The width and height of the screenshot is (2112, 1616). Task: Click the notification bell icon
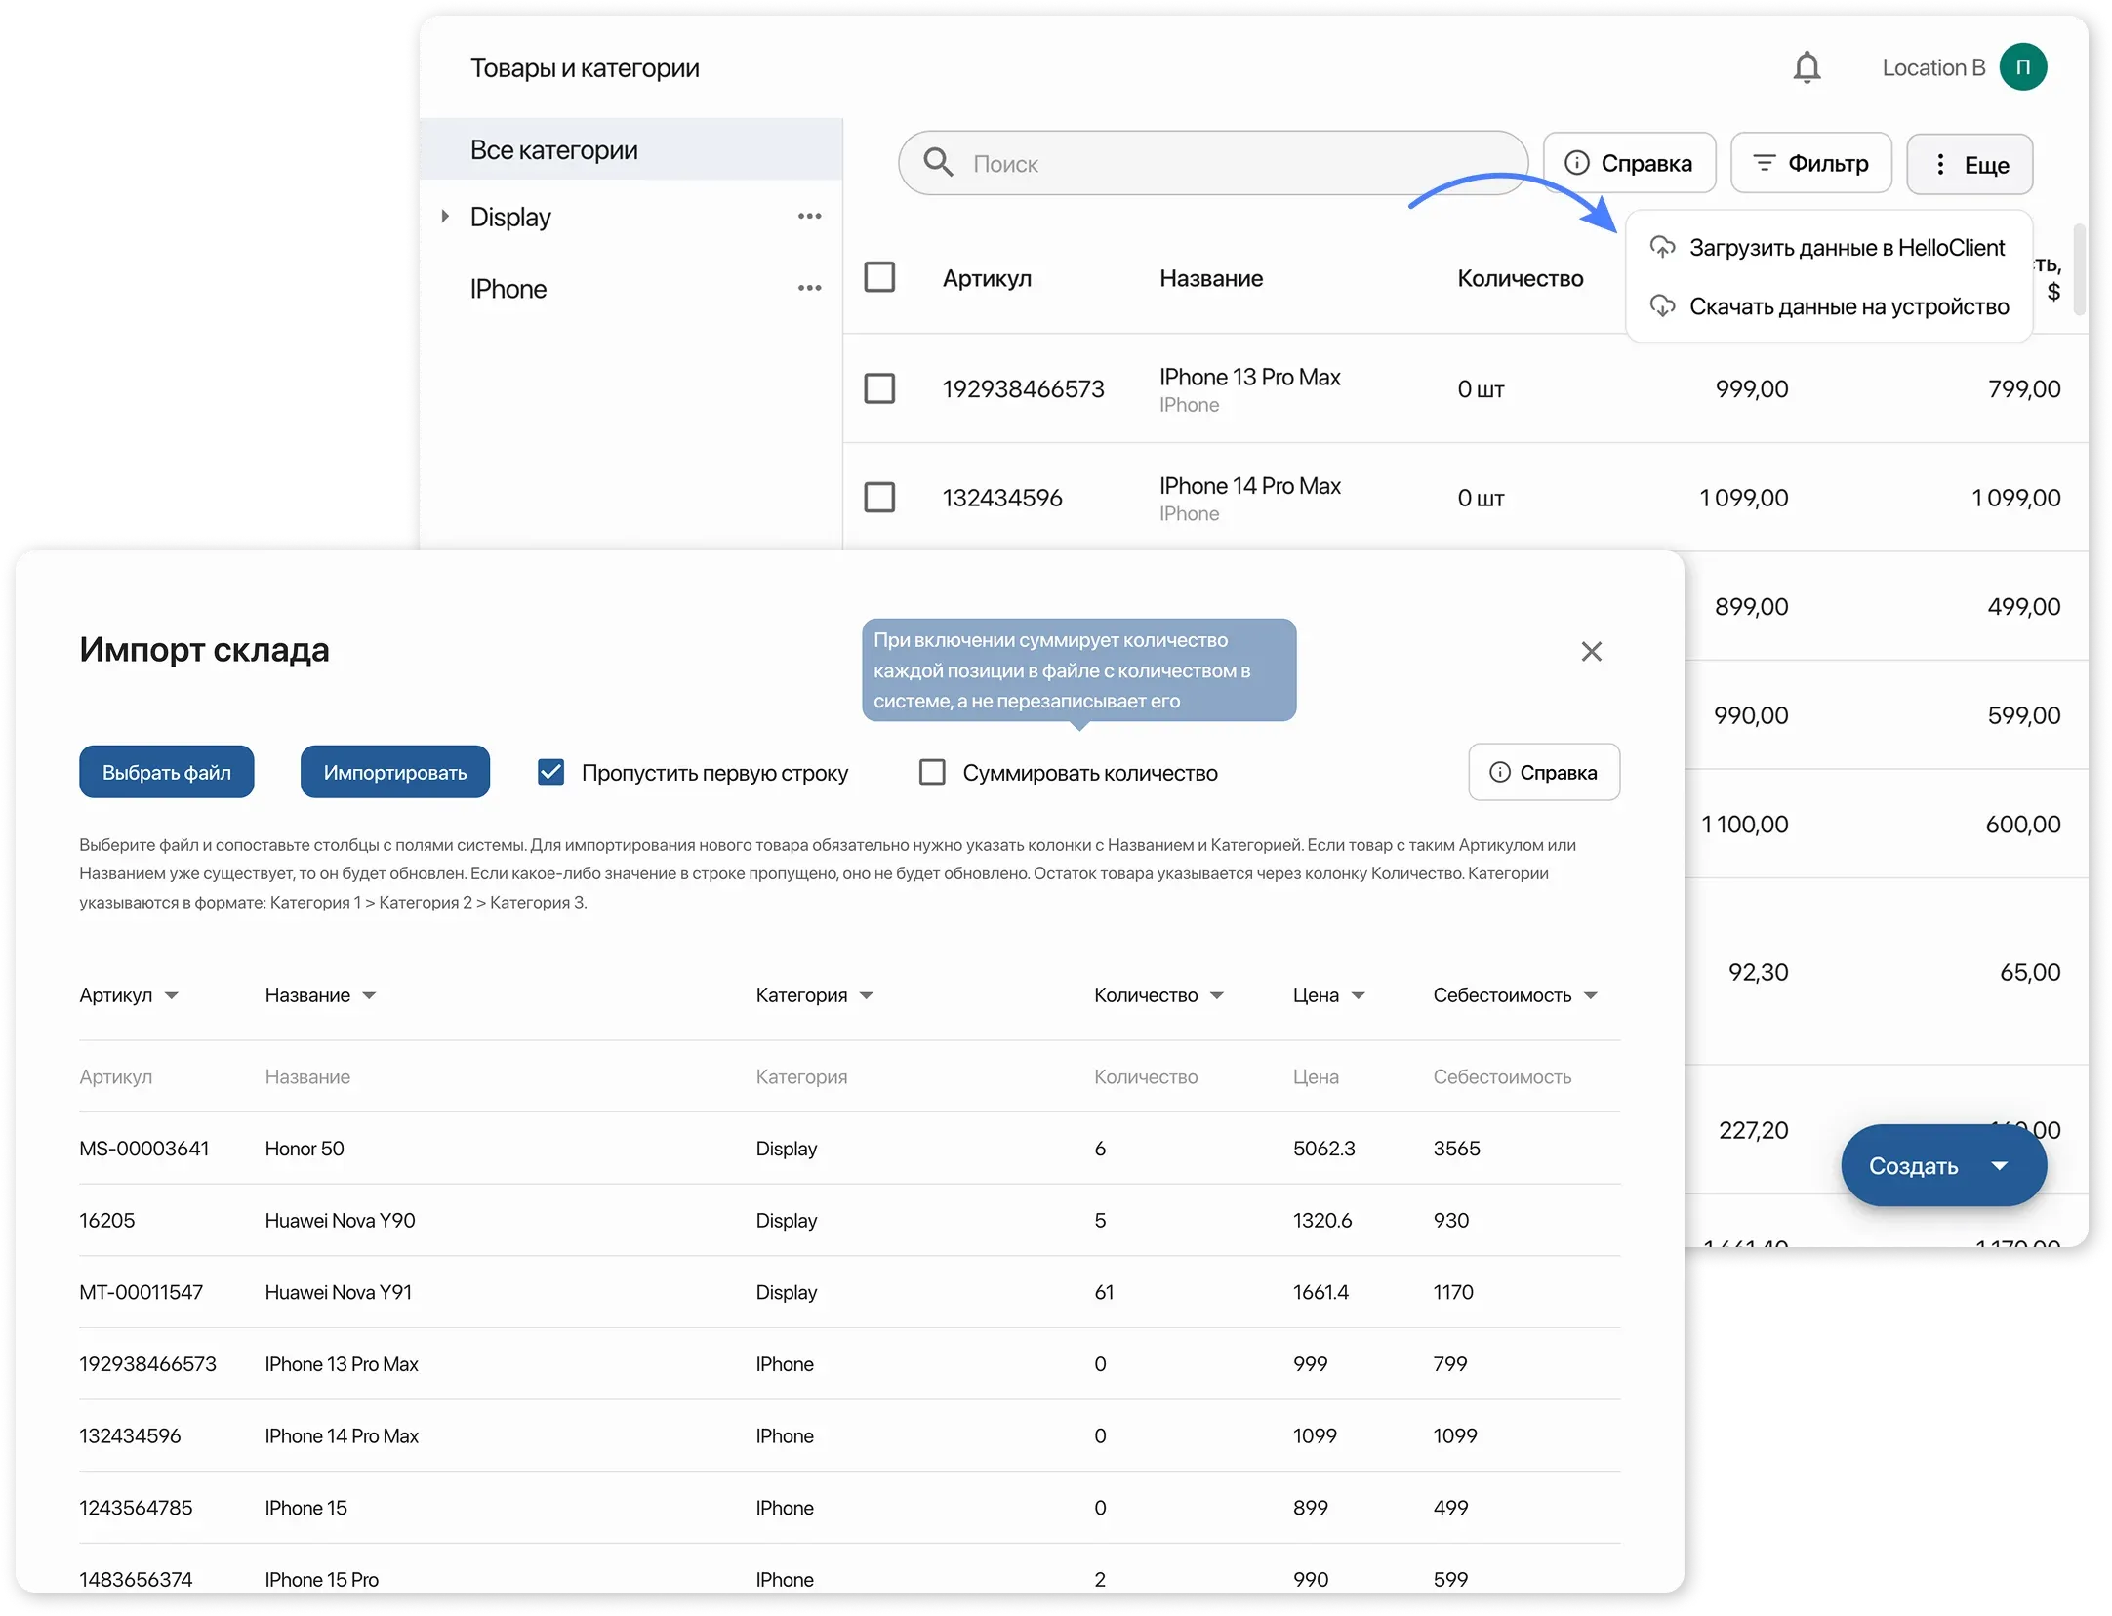(x=1807, y=67)
